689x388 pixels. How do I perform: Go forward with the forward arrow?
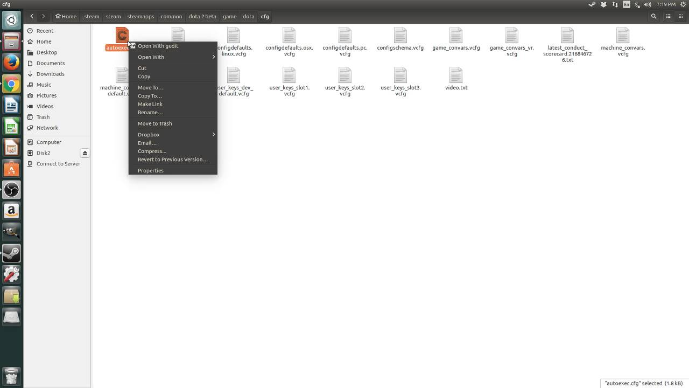[x=44, y=16]
